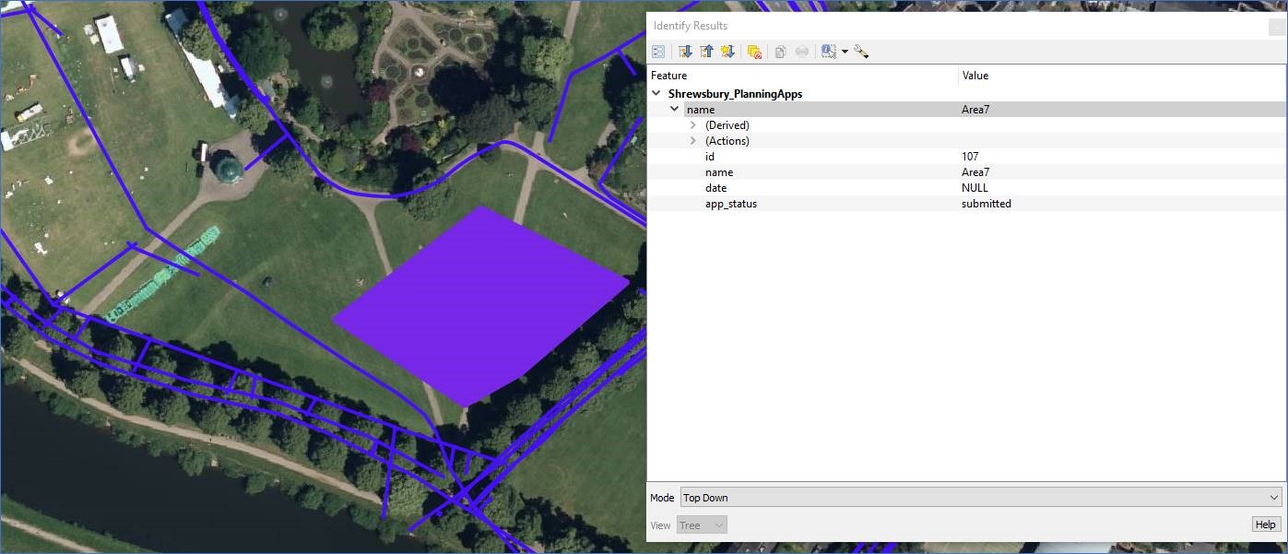Click the greyed-out print response icon
This screenshot has width=1288, height=554.
tap(802, 52)
